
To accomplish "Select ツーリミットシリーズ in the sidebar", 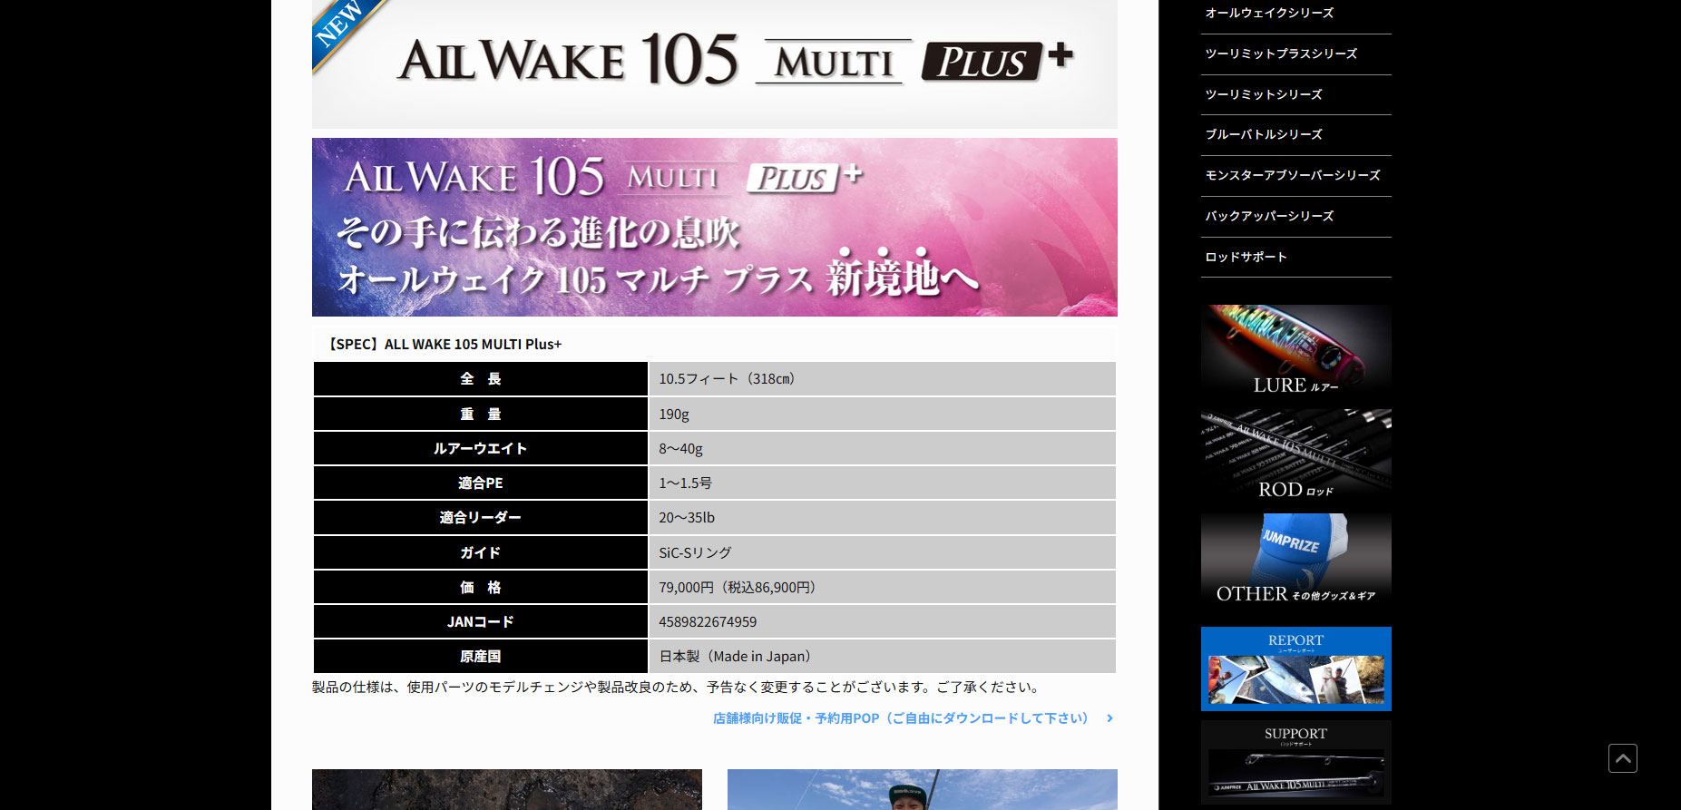I will [1264, 95].
